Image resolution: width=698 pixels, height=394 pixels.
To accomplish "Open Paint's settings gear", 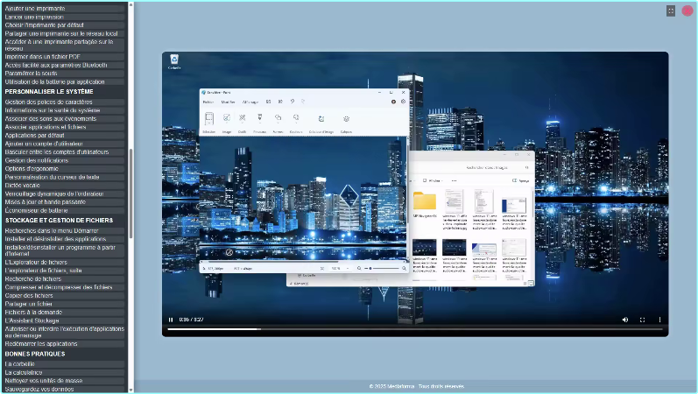I will (x=404, y=102).
